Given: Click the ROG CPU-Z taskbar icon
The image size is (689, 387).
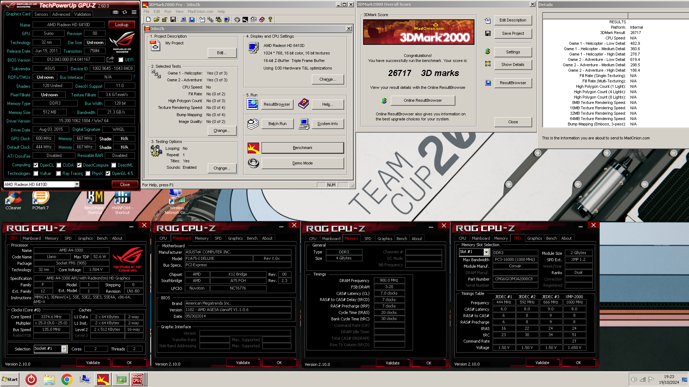Looking at the screenshot, I should (137, 379).
